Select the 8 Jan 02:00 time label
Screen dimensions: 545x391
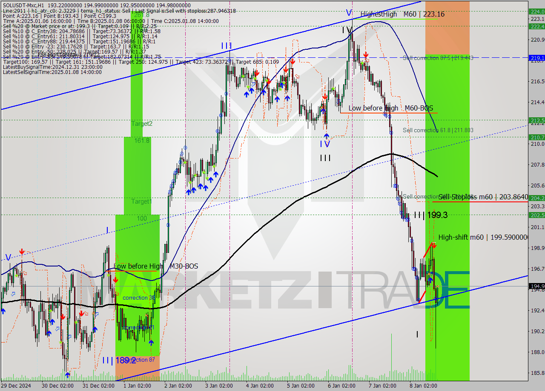coord(423,385)
